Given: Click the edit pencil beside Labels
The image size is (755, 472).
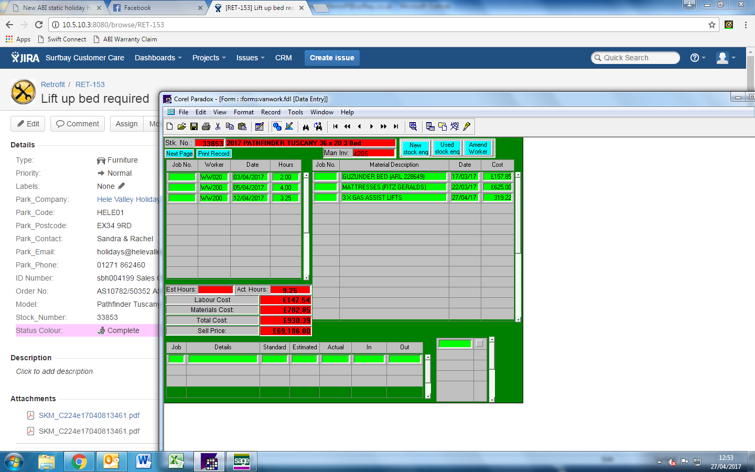Looking at the screenshot, I should point(122,186).
